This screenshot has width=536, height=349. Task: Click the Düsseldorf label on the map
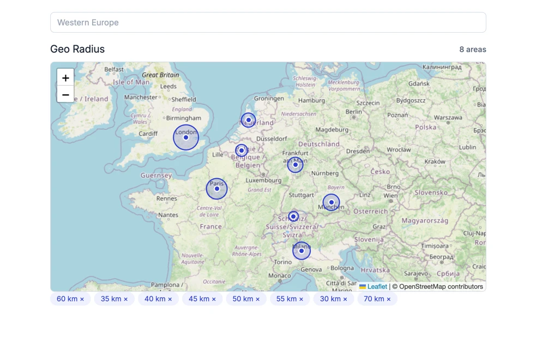coord(272,139)
